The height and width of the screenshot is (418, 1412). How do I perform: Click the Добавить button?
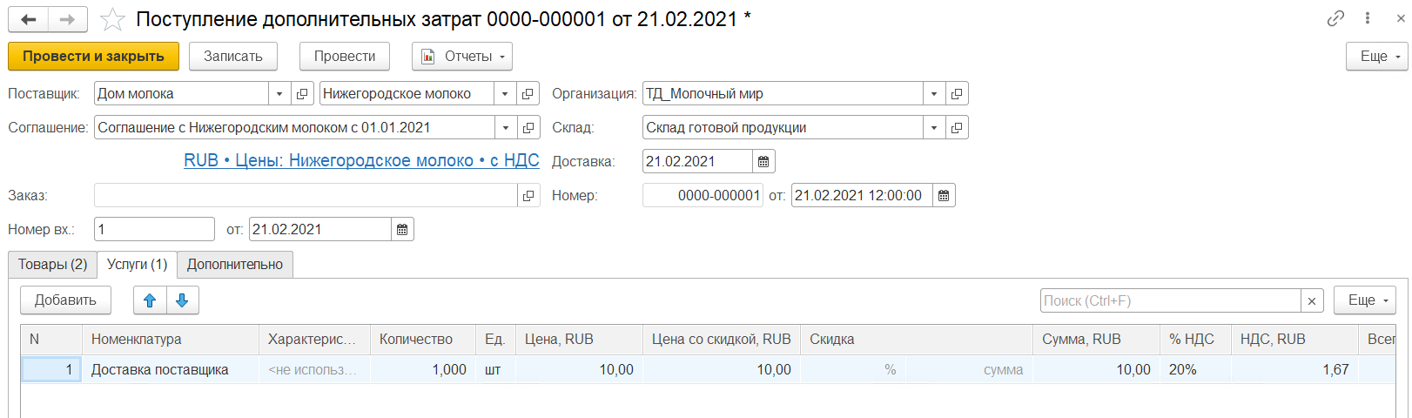pos(65,300)
